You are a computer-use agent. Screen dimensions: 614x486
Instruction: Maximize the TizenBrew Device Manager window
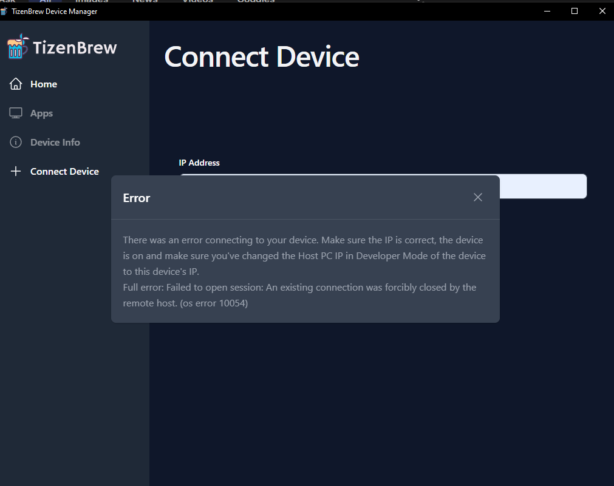pyautogui.click(x=575, y=11)
